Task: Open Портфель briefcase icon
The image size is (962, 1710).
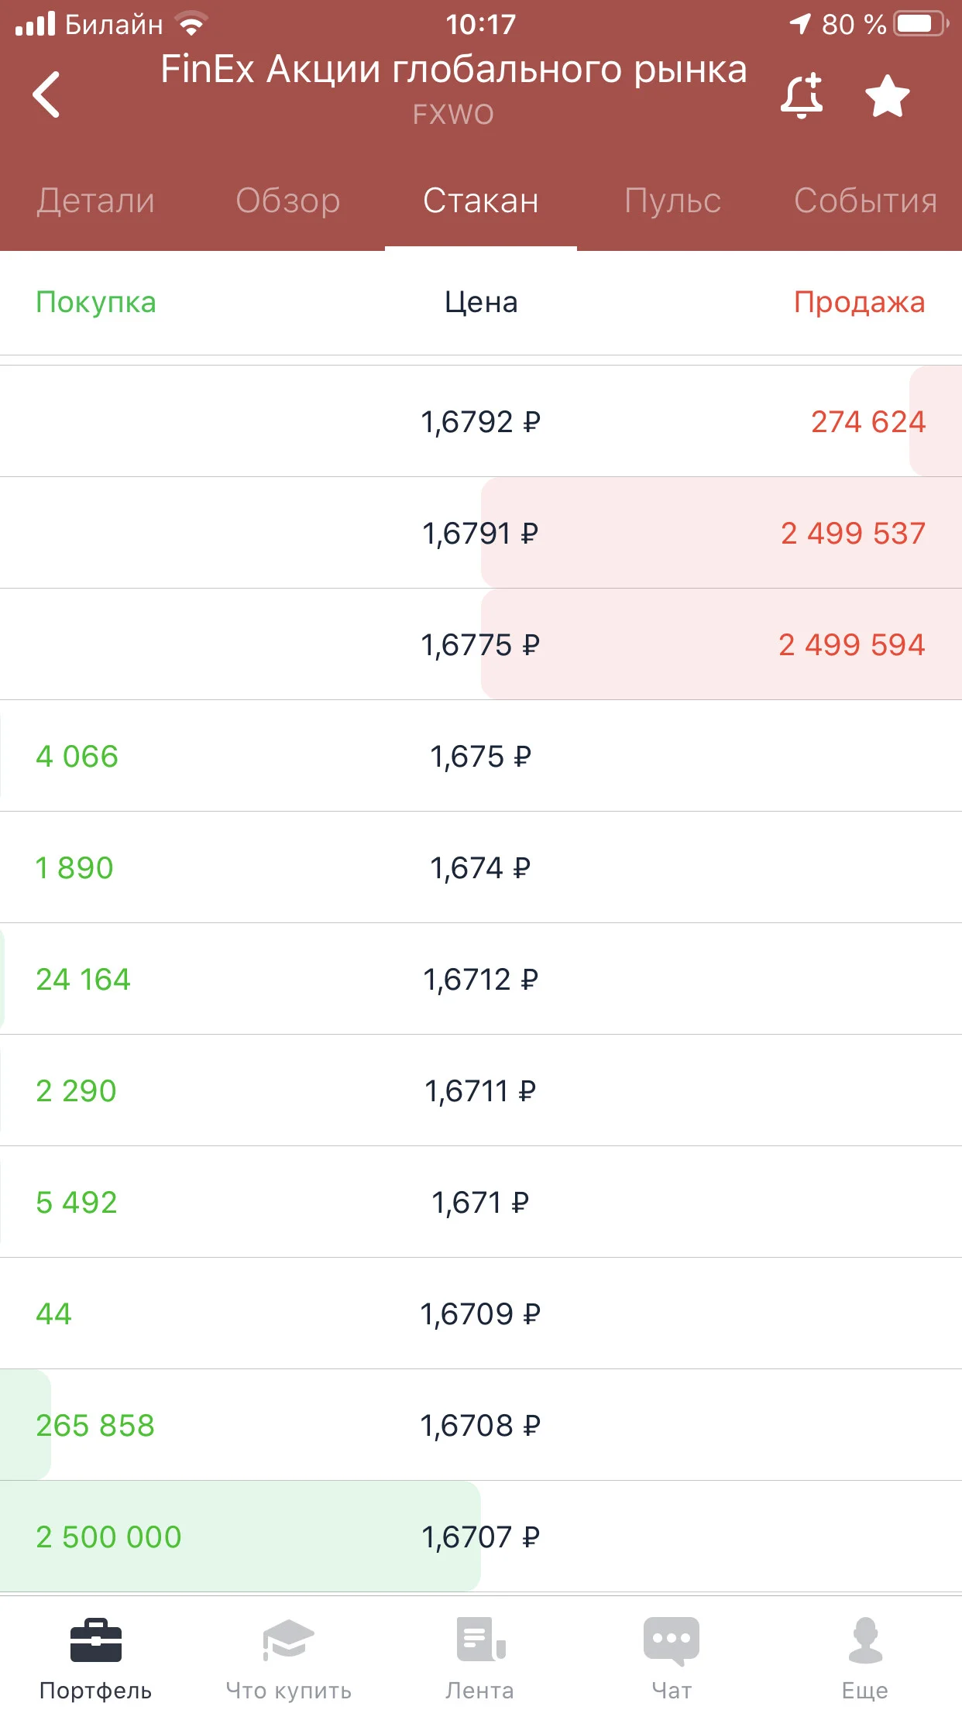Action: pyautogui.click(x=96, y=1640)
